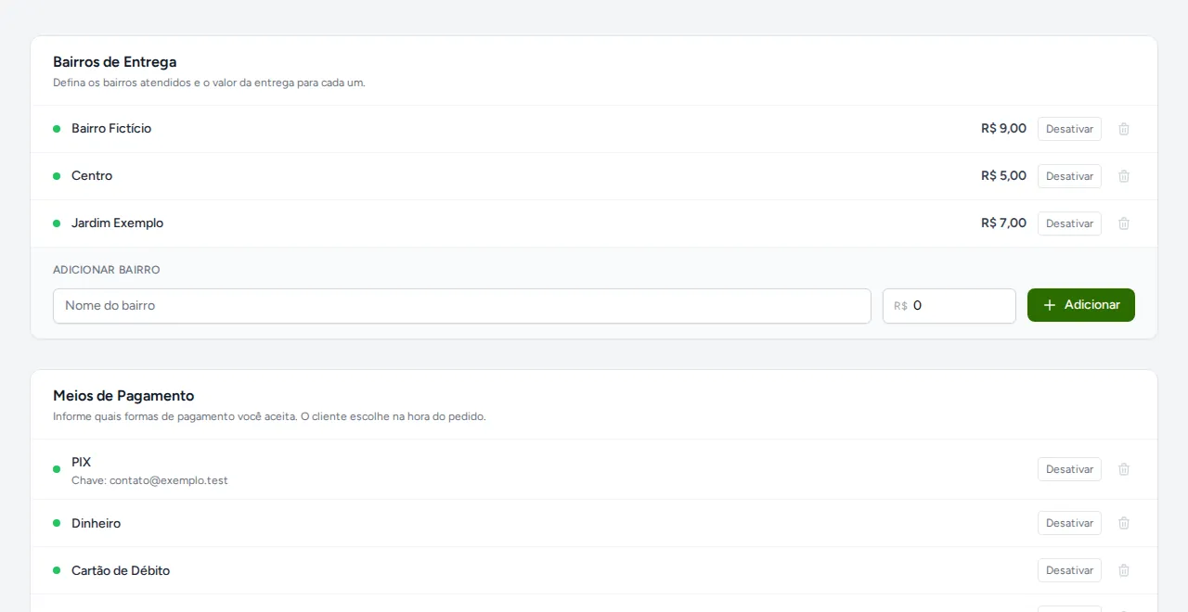This screenshot has width=1188, height=612.
Task: Delete the Bairro Fictício neighborhood via trash icon
Action: (x=1124, y=129)
